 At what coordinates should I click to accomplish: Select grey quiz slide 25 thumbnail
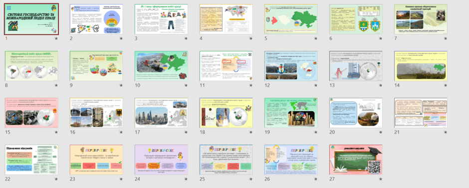click(226, 160)
